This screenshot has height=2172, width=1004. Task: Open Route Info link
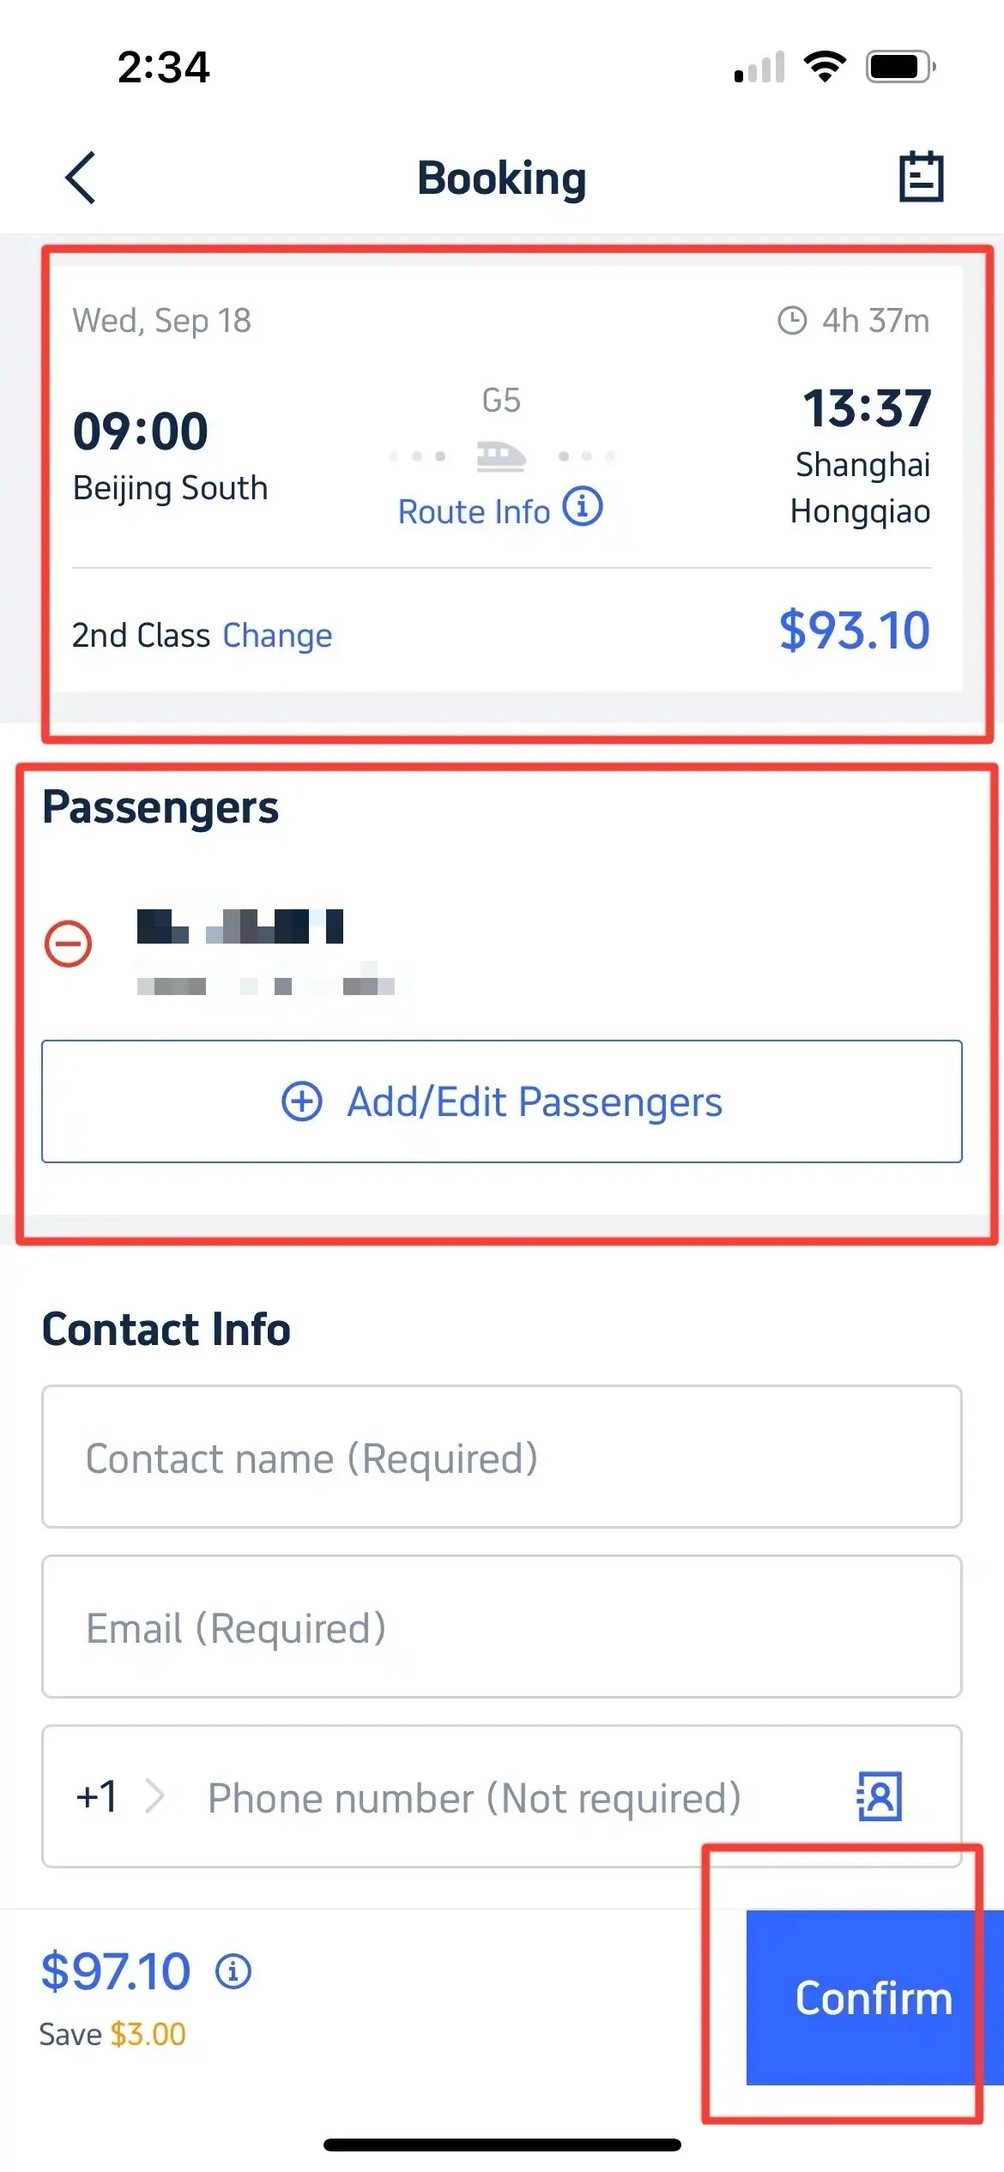pyautogui.click(x=474, y=512)
